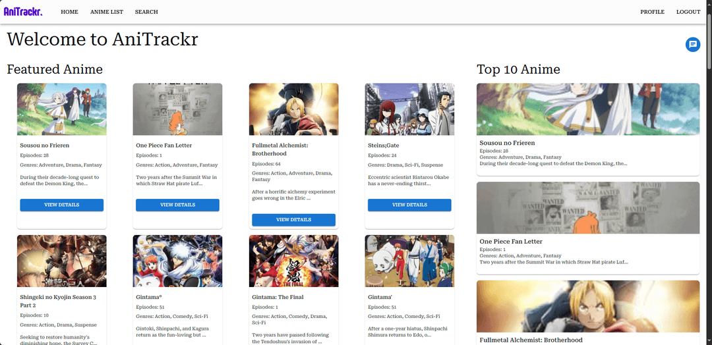712x345 pixels.
Task: Click Logout in the navbar
Action: [688, 12]
